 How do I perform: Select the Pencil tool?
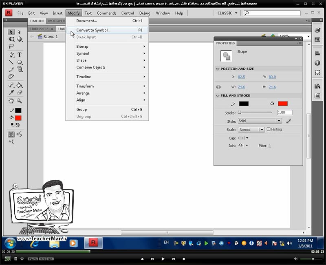[x=11, y=69]
